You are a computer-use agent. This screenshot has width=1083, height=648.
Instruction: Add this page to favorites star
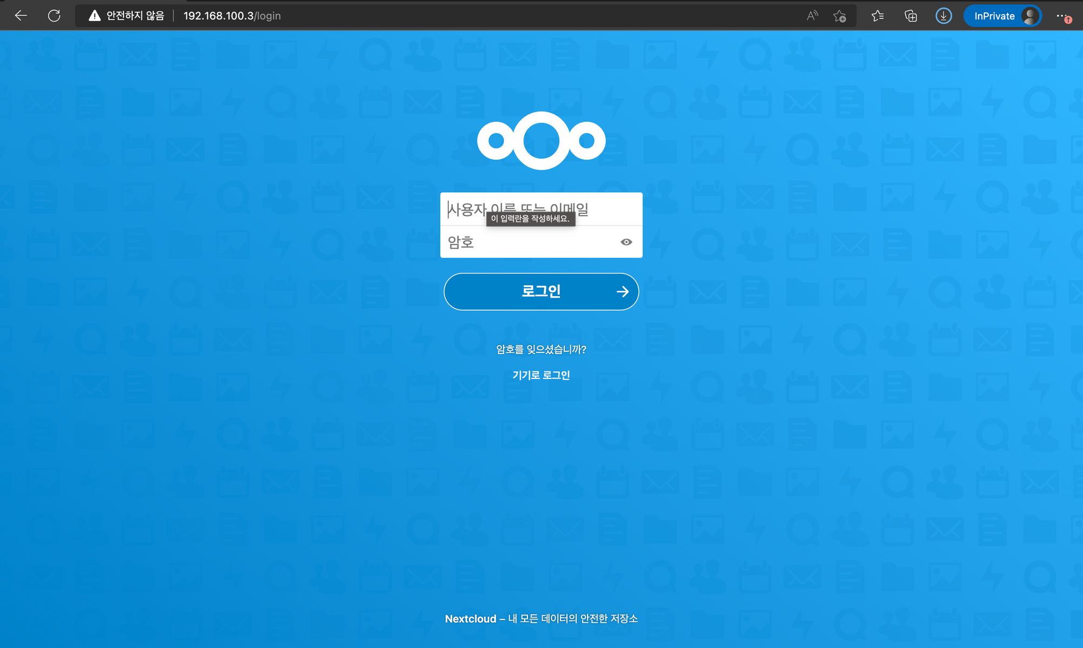tap(840, 16)
